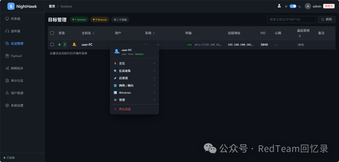This screenshot has width=339, height=162.
Task: Click the Sessions breadcrumb text
Action: [x=66, y=6]
